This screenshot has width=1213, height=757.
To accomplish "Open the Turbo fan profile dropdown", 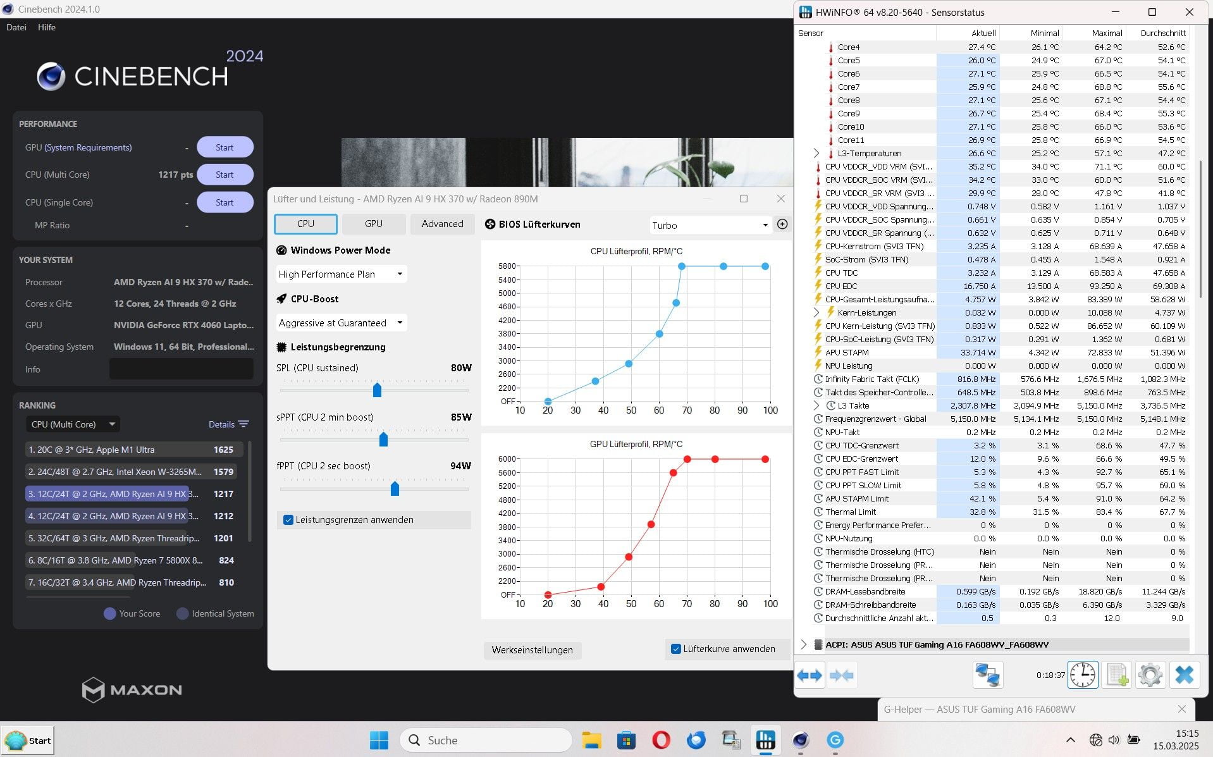I will [710, 225].
